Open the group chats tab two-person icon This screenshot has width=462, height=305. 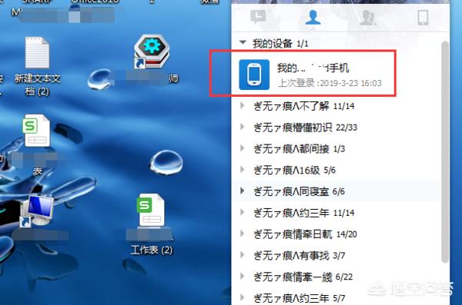point(368,18)
